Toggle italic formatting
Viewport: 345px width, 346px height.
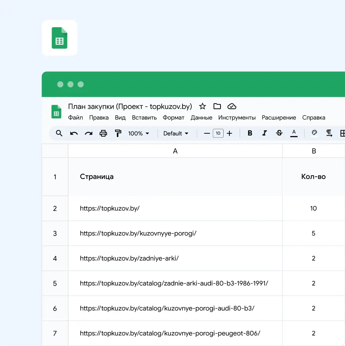(265, 133)
